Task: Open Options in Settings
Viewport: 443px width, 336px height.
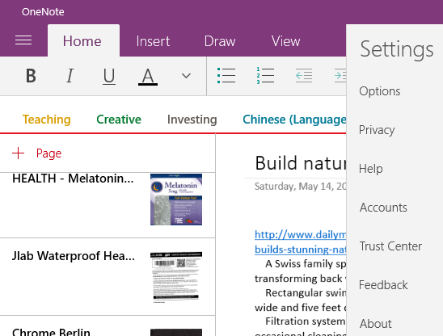Action: click(380, 91)
